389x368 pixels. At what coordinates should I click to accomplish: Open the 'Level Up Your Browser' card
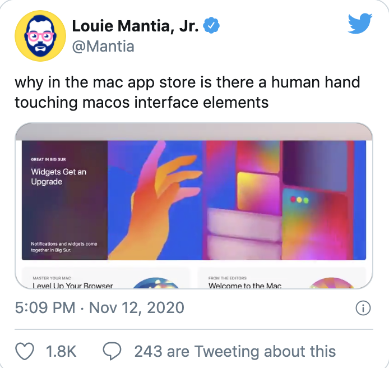106,278
